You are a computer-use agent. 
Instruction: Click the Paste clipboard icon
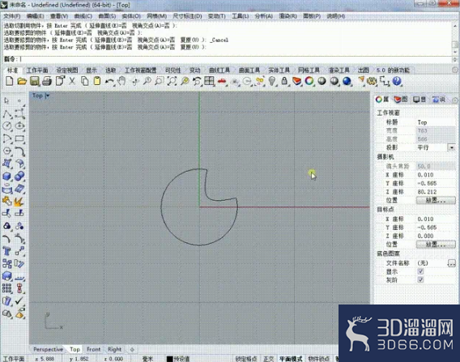97,81
